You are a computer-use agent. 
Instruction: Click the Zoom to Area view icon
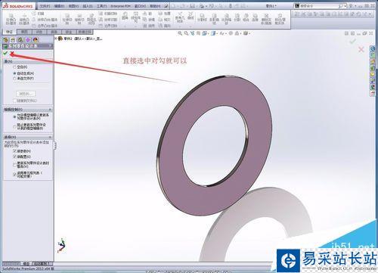coord(186,33)
